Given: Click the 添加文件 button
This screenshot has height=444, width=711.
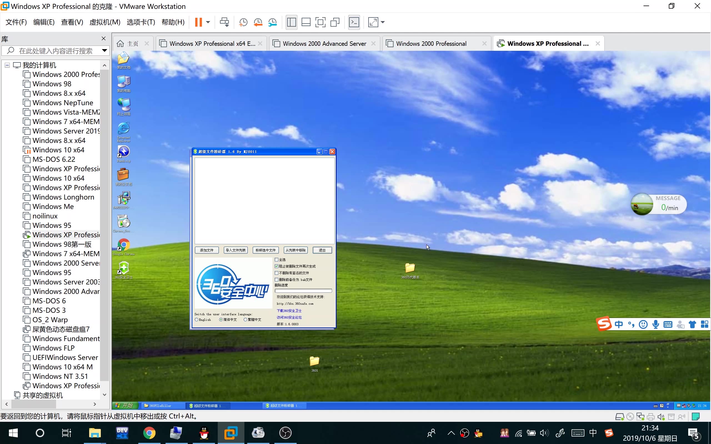Looking at the screenshot, I should point(207,250).
